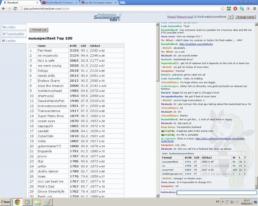Bookmark page with the star icon
This screenshot has height=206, width=258.
(x=222, y=9)
